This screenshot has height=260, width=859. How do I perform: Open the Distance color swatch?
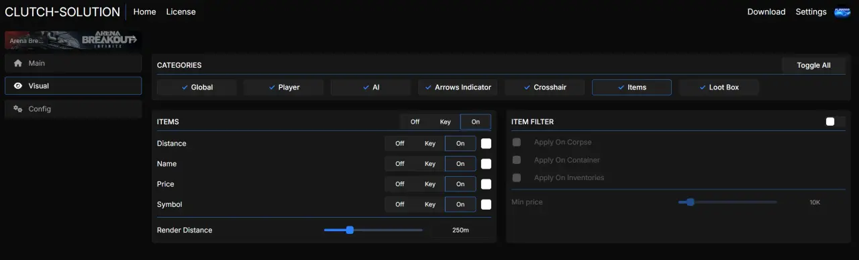click(486, 144)
